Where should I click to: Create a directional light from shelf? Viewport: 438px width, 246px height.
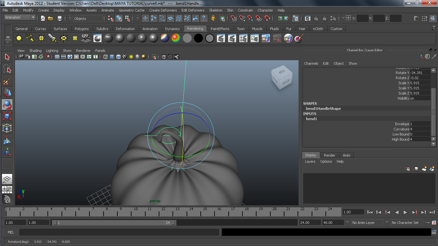click(30, 38)
